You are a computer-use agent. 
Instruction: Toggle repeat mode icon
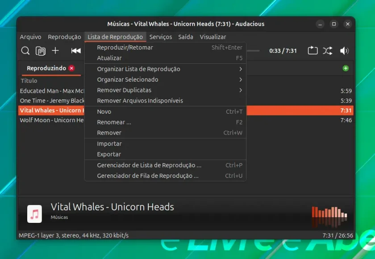312,51
